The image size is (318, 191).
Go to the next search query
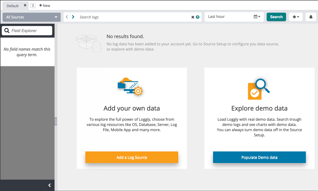click(x=73, y=17)
